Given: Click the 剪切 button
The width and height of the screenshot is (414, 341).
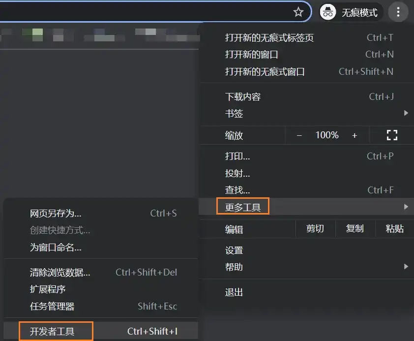Looking at the screenshot, I should tap(315, 229).
